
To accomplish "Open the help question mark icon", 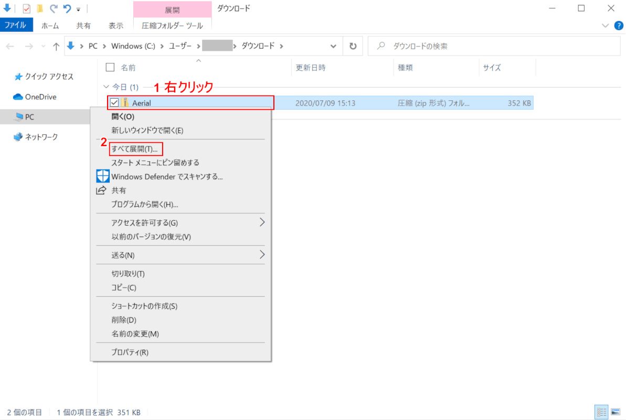I will click(x=618, y=25).
